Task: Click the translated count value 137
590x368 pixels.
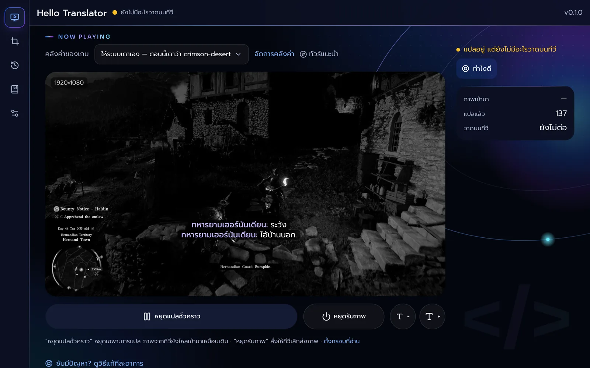Action: (561, 113)
